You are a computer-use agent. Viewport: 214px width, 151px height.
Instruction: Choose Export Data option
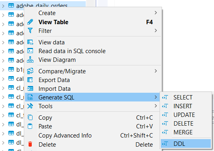(x=93, y=80)
